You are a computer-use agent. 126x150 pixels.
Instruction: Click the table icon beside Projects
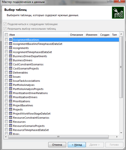pos(11,109)
